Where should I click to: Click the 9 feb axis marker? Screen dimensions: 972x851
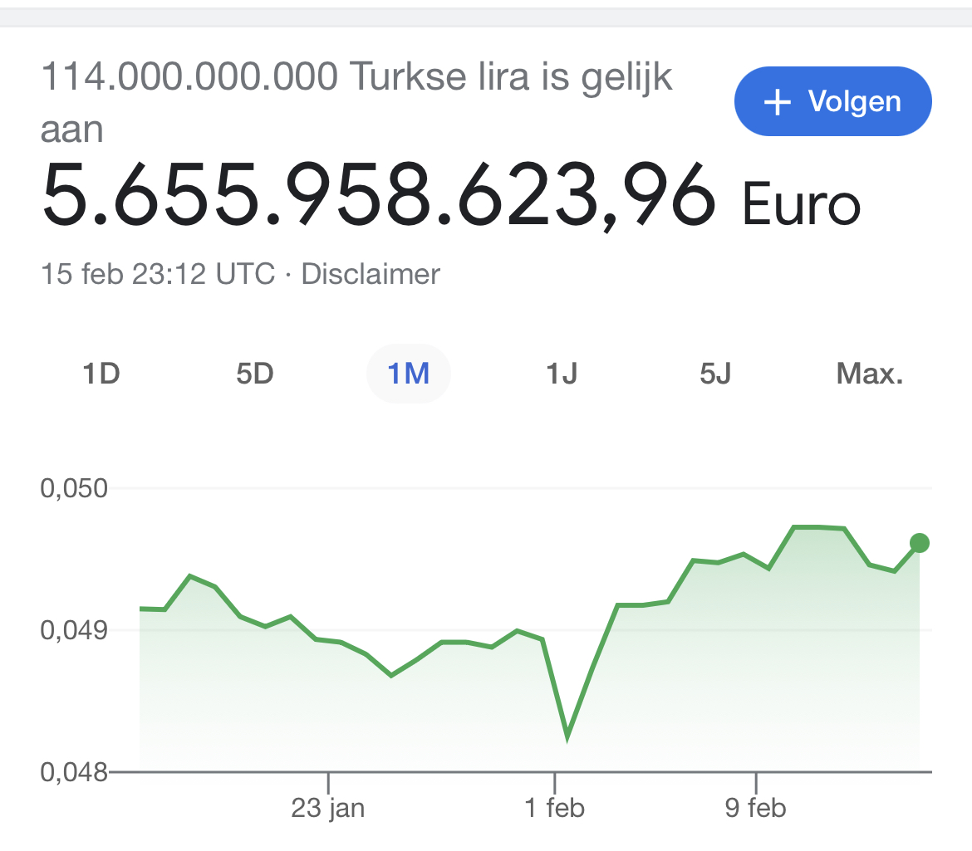pos(756,809)
